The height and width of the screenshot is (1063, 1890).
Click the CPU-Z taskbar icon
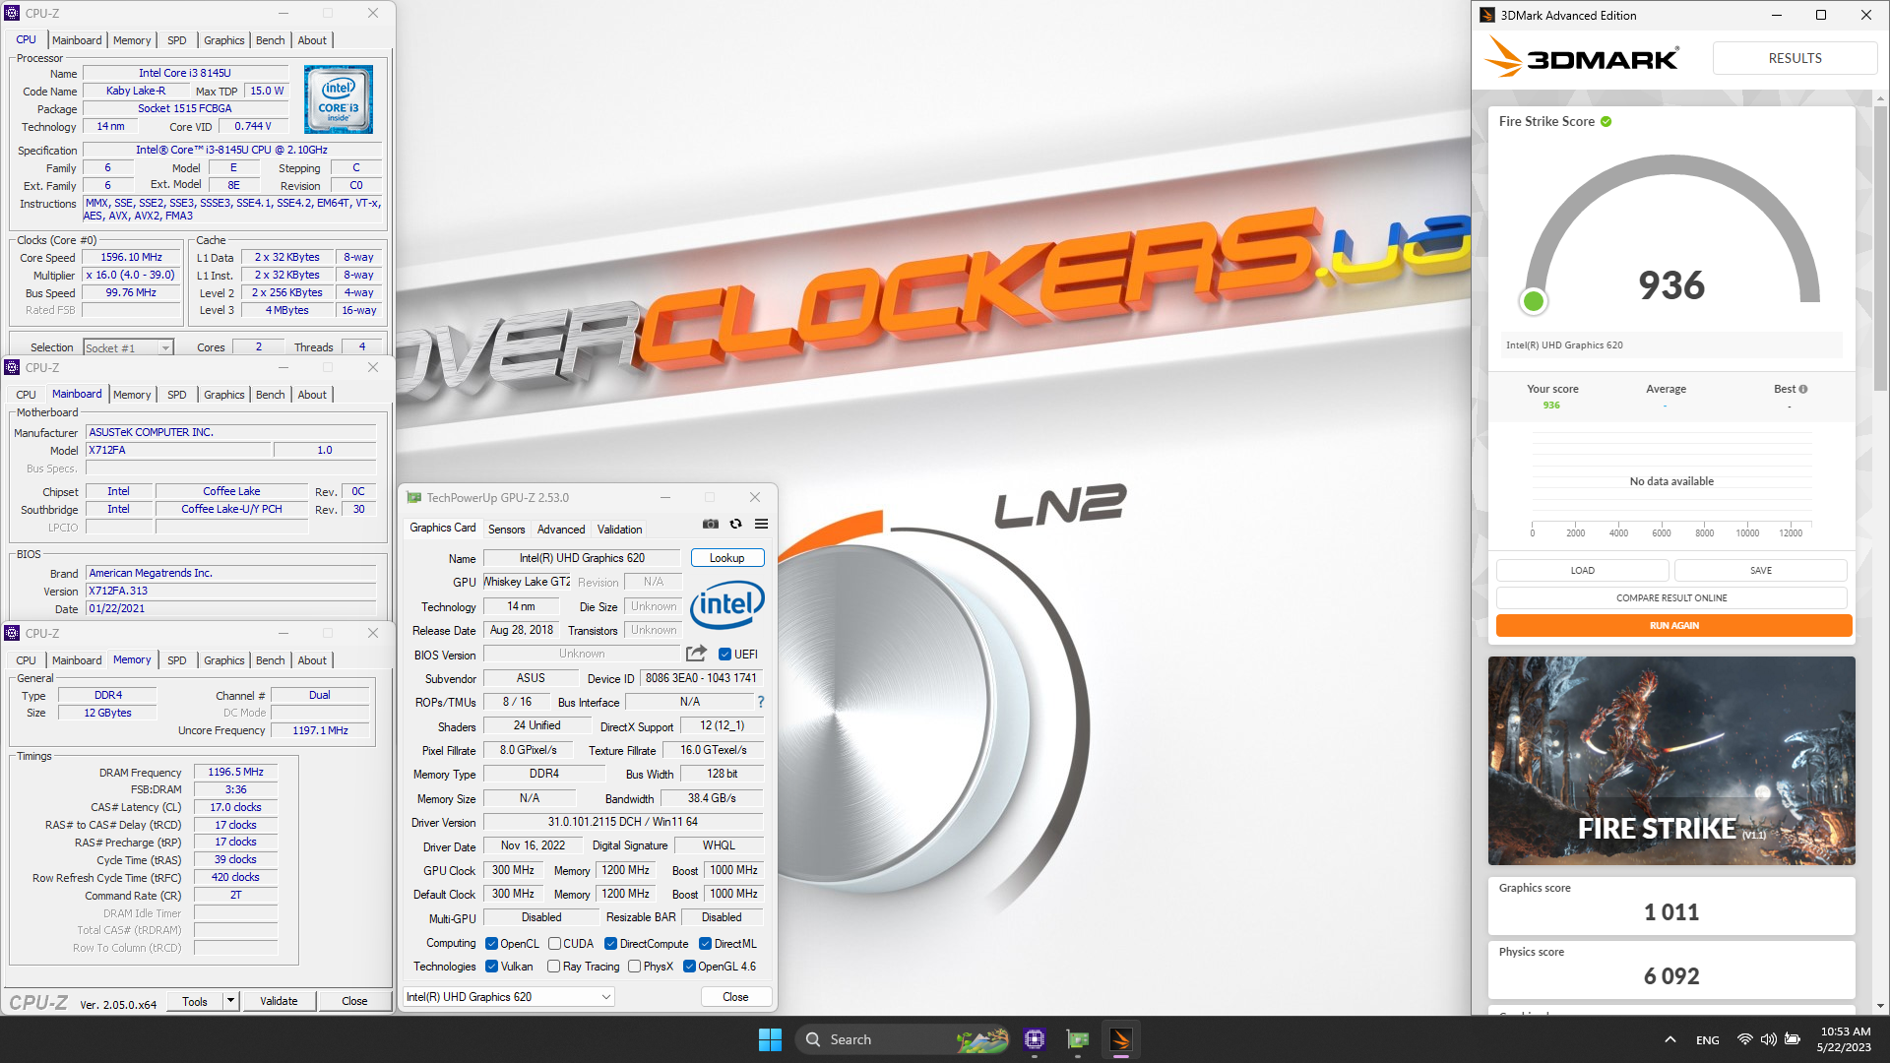coord(1035,1039)
